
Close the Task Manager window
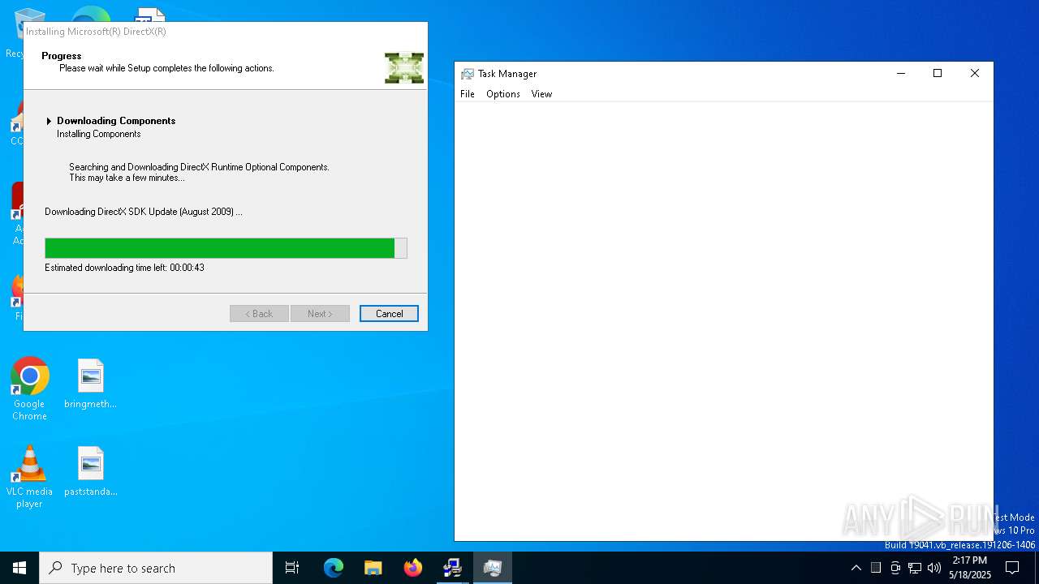pos(975,74)
